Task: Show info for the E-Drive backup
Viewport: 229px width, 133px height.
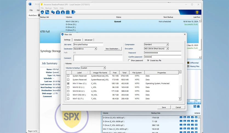Action: tap(181, 121)
